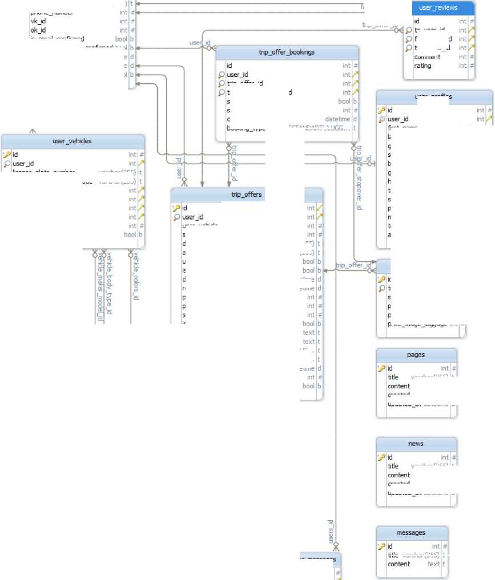The height and width of the screenshot is (580, 495).
Task: Click the index icon beside trip_offers user_id
Action: [176, 217]
